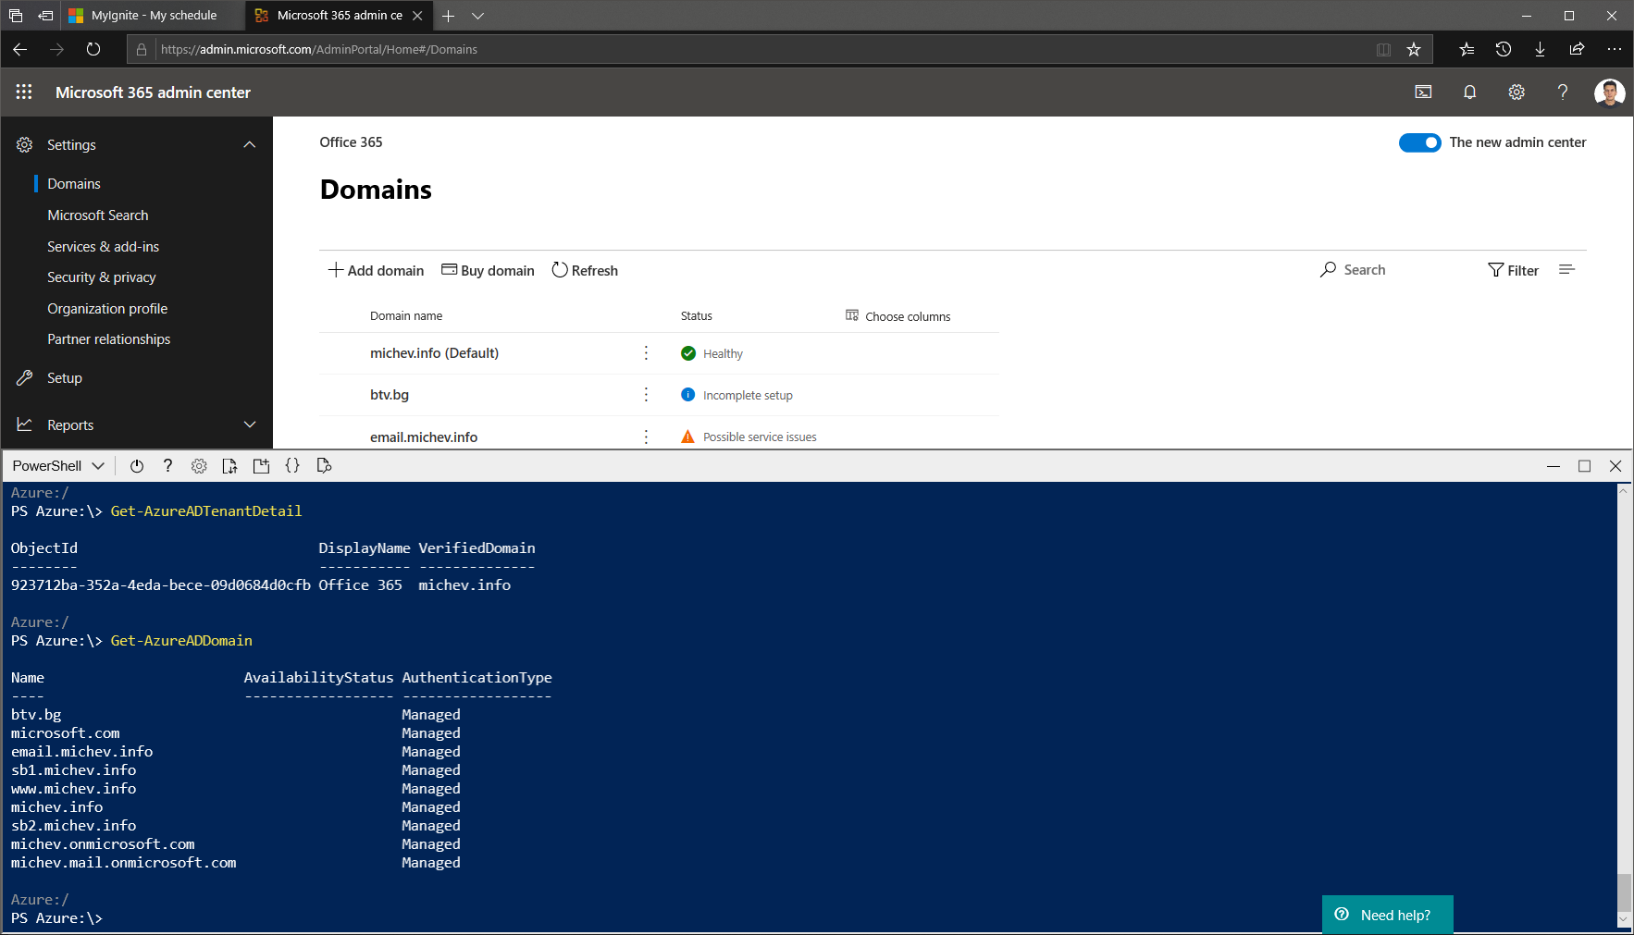Click upload/download files icon in Cloud Shell
Viewport: 1634px width, 935px height.
pyautogui.click(x=229, y=466)
